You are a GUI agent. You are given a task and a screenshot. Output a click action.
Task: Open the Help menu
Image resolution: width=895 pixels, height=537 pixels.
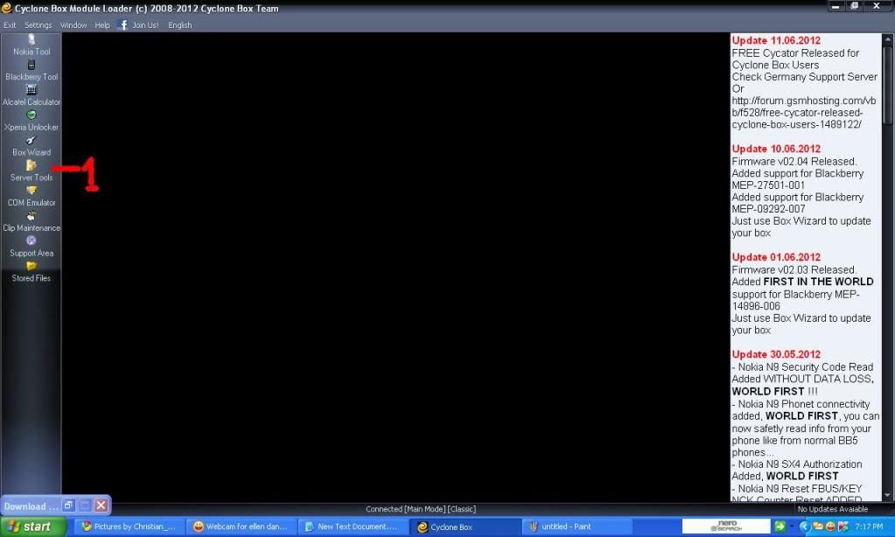click(x=102, y=25)
